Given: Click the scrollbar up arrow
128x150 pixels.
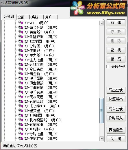Looking at the screenshot, I should click(x=102, y=23).
